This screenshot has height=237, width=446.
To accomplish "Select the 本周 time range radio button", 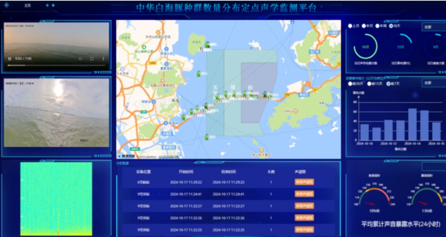I will 377,26.
